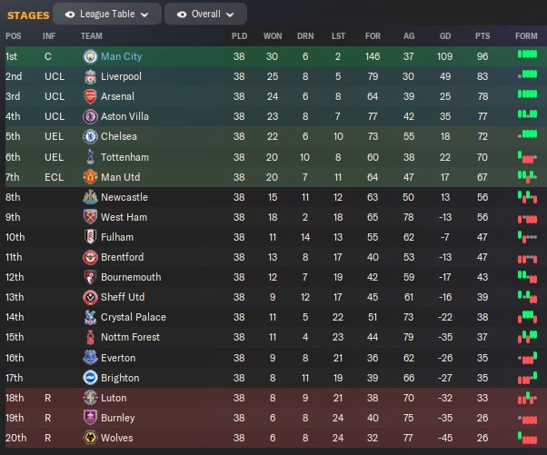Select the Luton relegation row
Screen dimensions: 547x455
(x=273, y=398)
